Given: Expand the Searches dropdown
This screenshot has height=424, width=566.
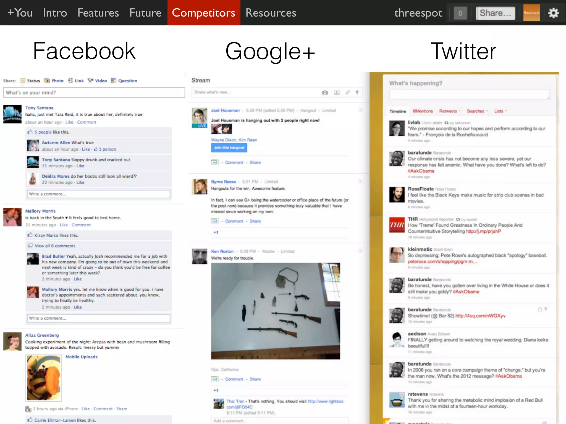Looking at the screenshot, I should (477, 111).
